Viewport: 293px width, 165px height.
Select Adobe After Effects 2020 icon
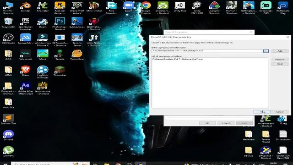(x=26, y=88)
